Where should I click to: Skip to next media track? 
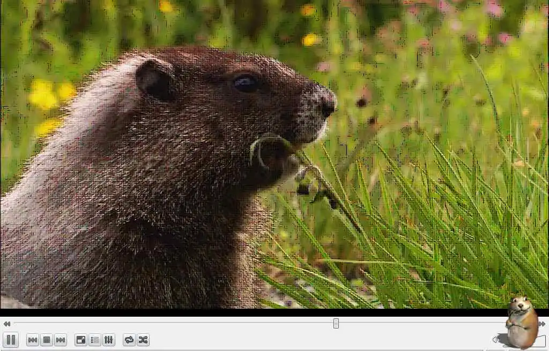pos(61,340)
